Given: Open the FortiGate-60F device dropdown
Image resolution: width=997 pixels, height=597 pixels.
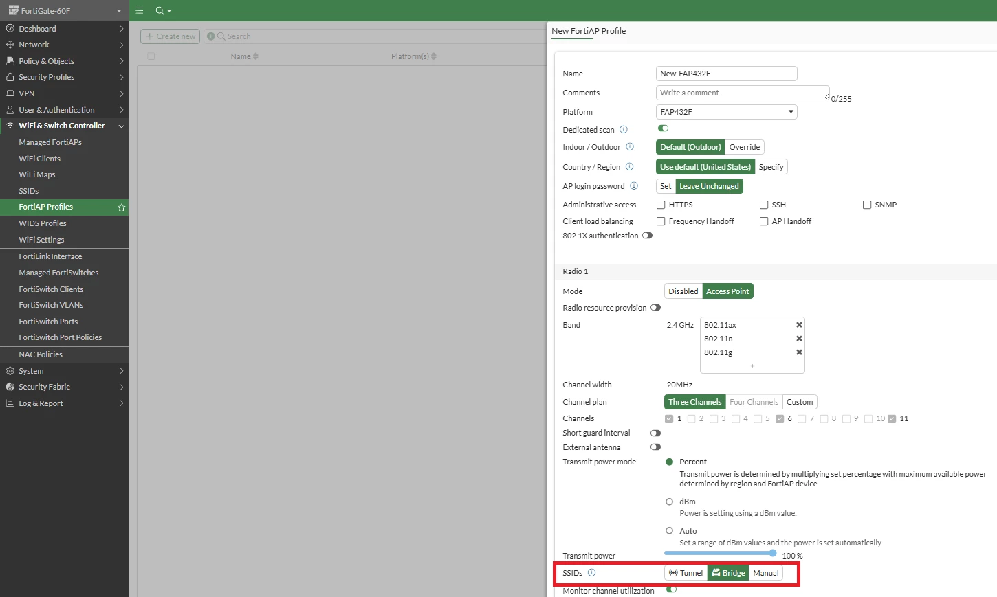Looking at the screenshot, I should click(x=64, y=10).
